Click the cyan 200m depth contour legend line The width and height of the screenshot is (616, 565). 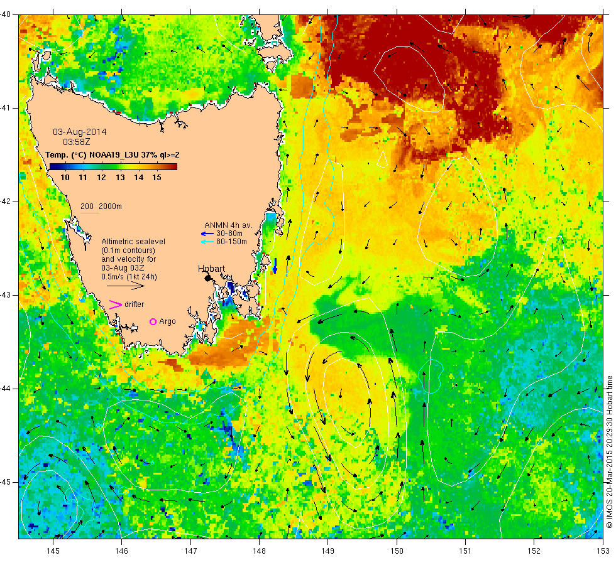pyautogui.click(x=89, y=213)
